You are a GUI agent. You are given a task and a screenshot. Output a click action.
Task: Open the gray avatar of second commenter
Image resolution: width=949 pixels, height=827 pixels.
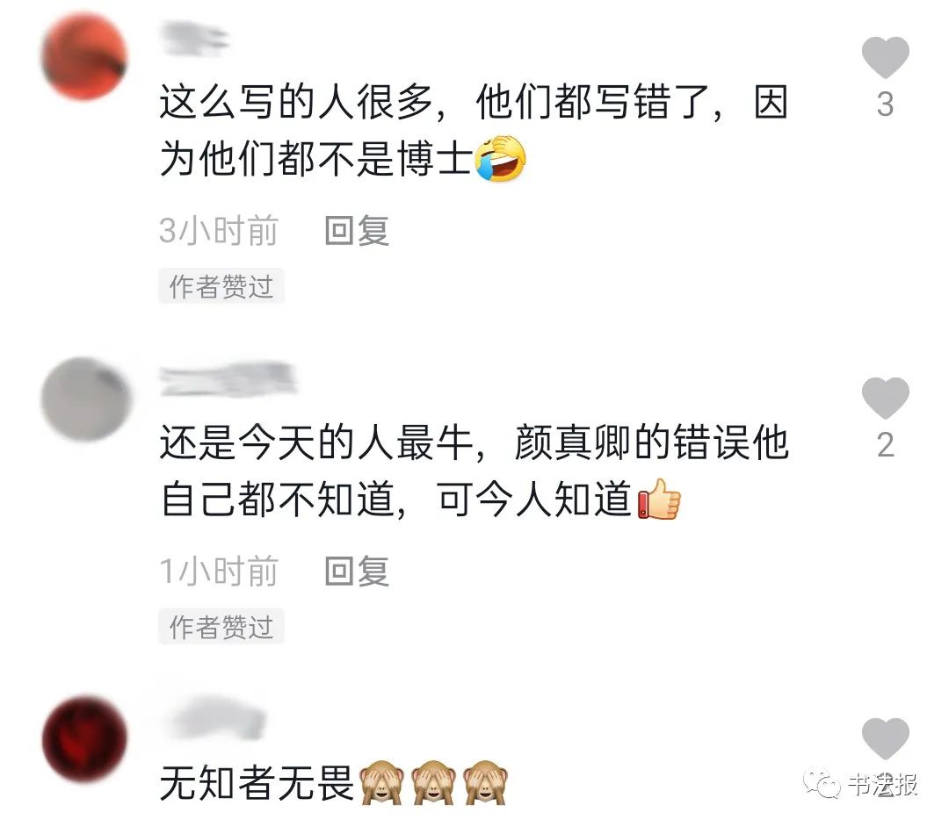(x=86, y=399)
